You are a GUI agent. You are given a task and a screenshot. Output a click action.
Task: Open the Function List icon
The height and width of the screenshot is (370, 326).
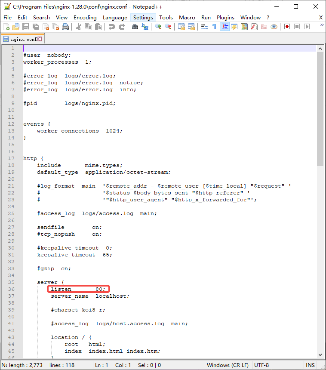pyautogui.click(x=254, y=27)
